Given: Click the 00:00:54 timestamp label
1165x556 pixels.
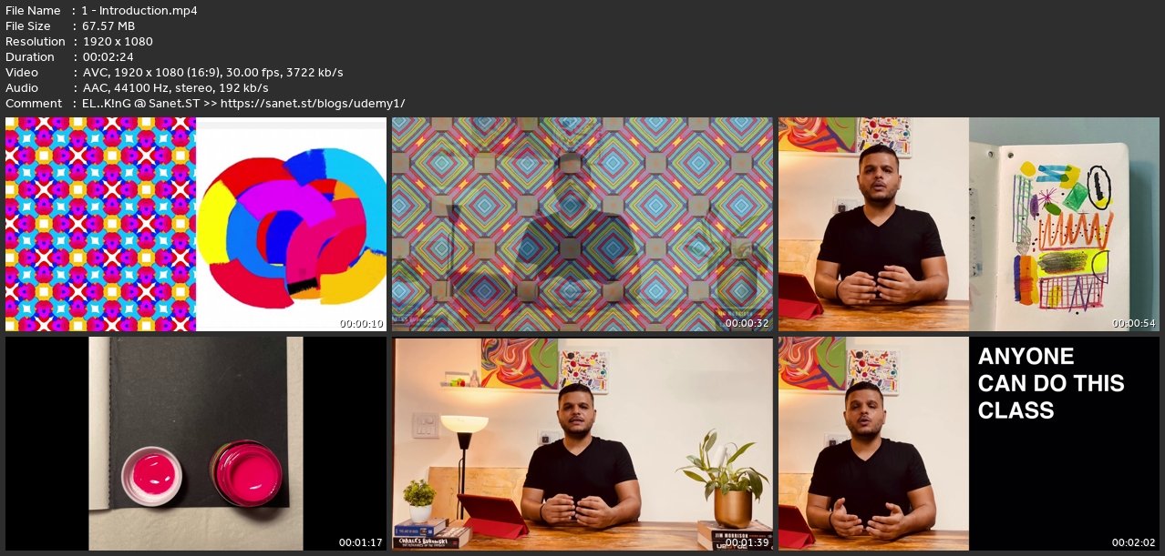Looking at the screenshot, I should 1135,323.
